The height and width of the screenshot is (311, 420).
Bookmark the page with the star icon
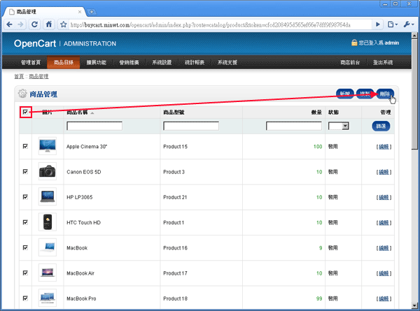point(64,24)
